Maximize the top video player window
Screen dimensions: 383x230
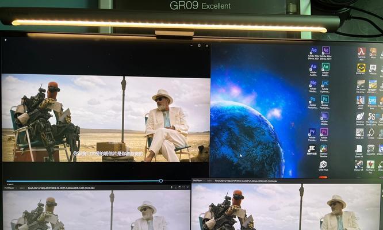[x=199, y=45]
